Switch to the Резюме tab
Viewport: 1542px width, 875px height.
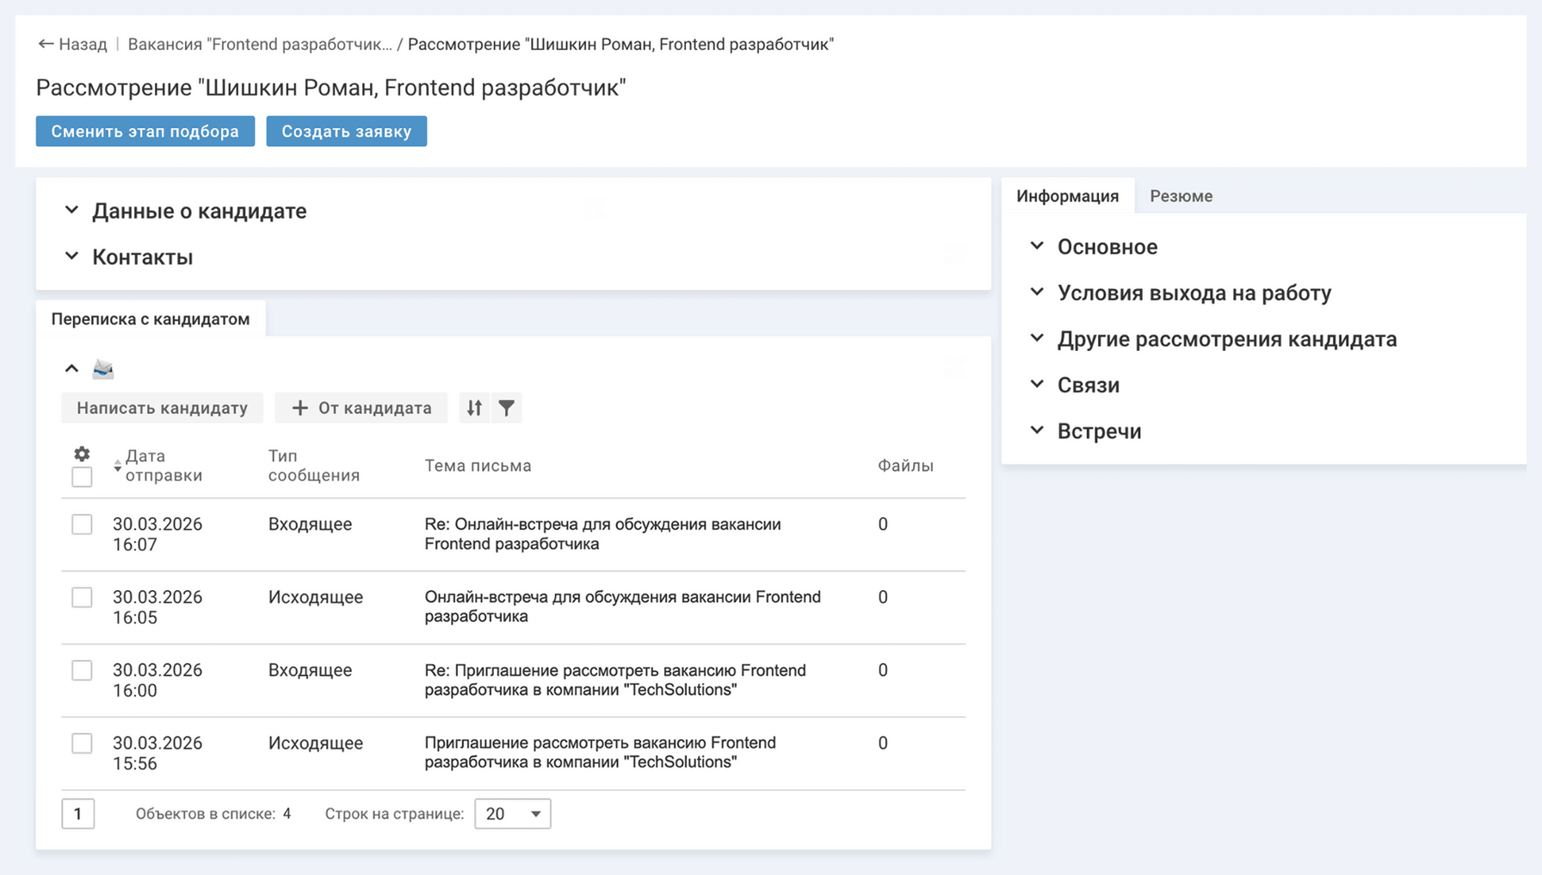pyautogui.click(x=1181, y=196)
